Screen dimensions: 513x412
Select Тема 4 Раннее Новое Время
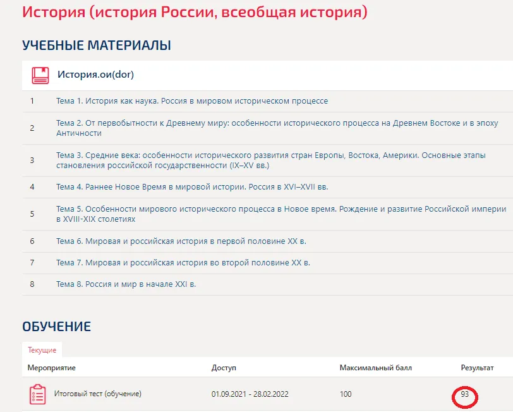click(191, 187)
